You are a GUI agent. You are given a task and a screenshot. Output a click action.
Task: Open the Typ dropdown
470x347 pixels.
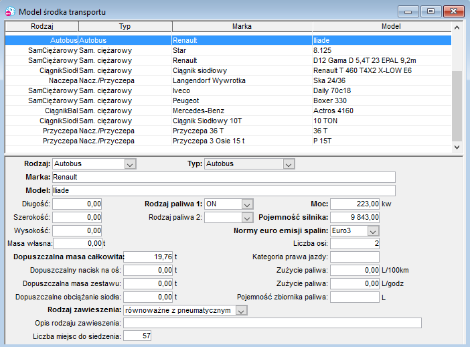tap(289, 164)
